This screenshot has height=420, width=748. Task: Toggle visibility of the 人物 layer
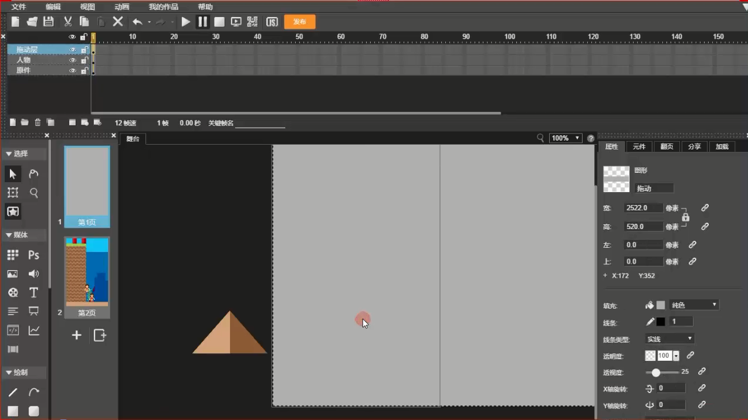(73, 60)
